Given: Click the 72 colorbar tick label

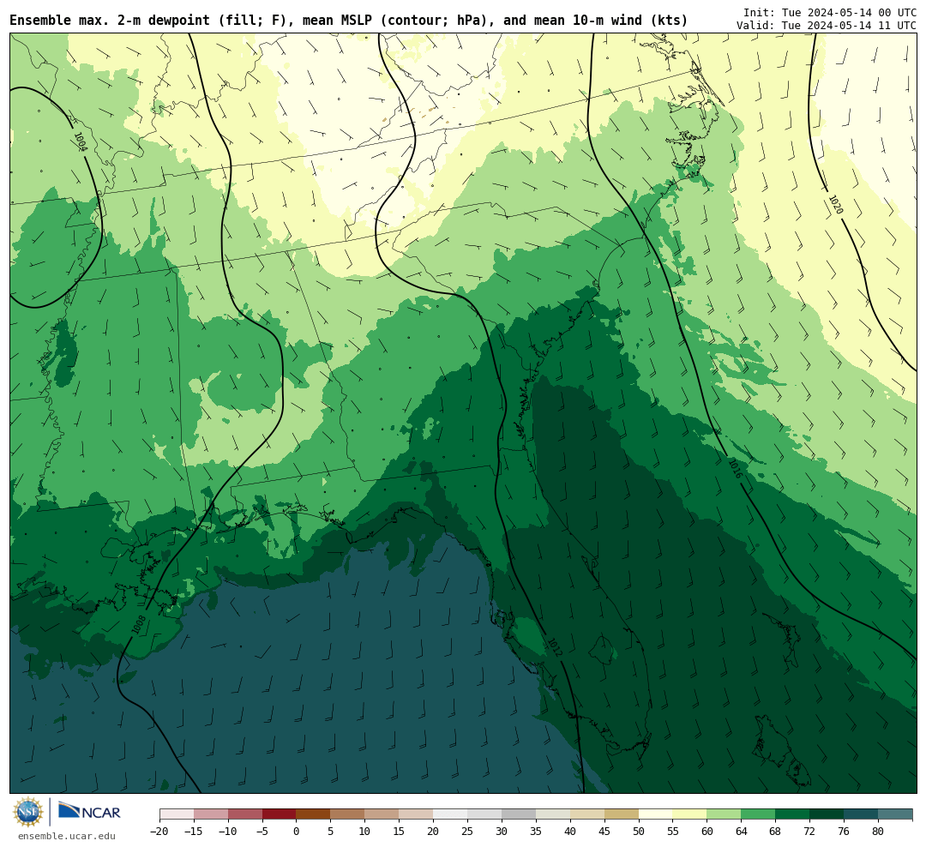Looking at the screenshot, I should click(x=810, y=832).
